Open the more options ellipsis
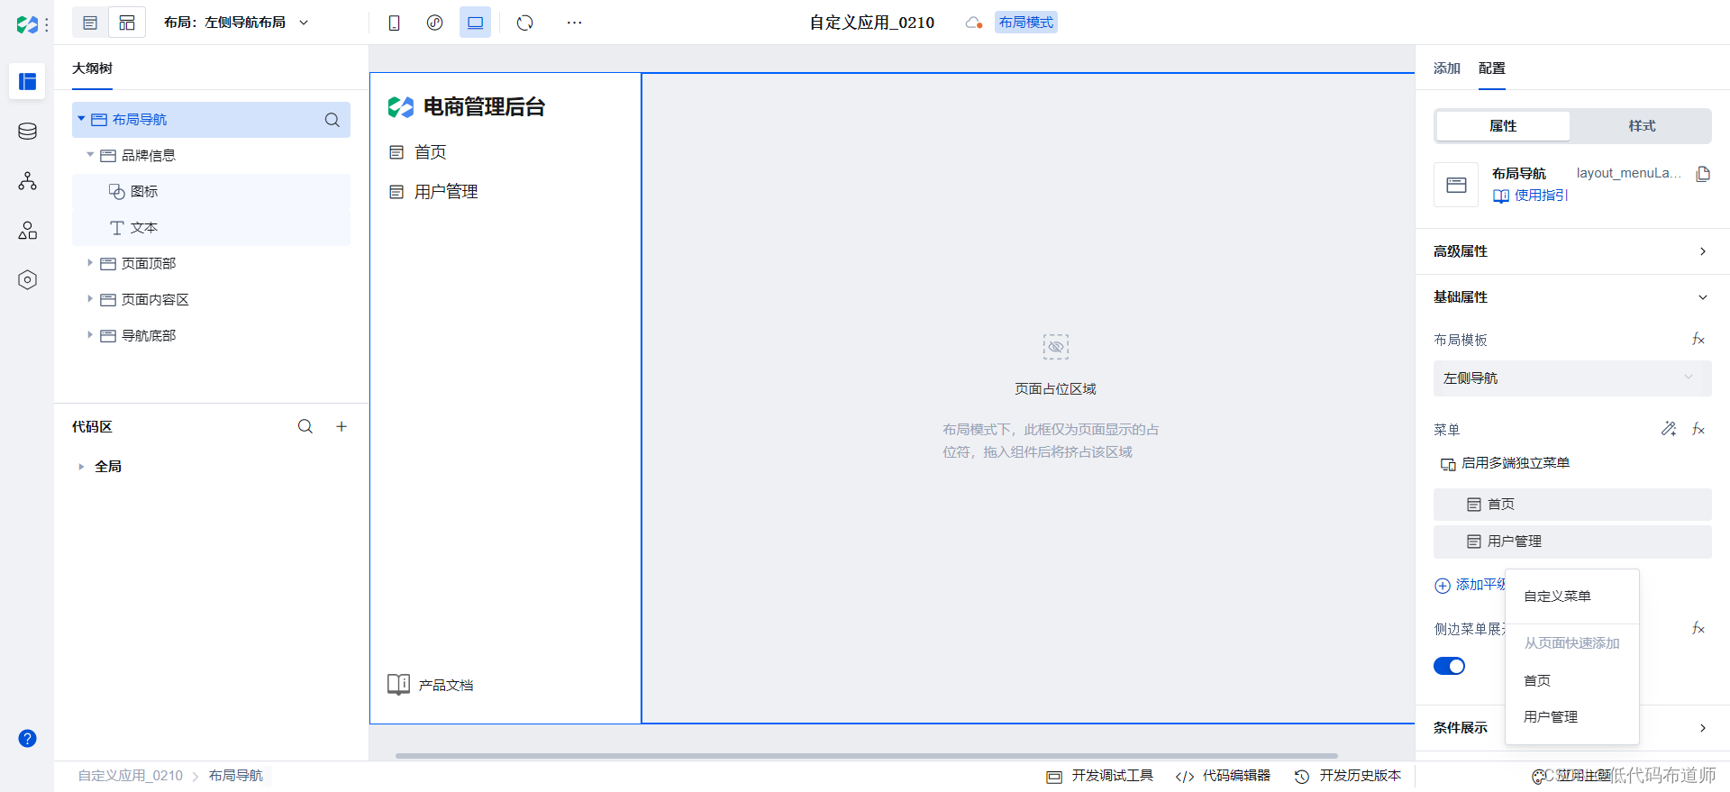 575,23
